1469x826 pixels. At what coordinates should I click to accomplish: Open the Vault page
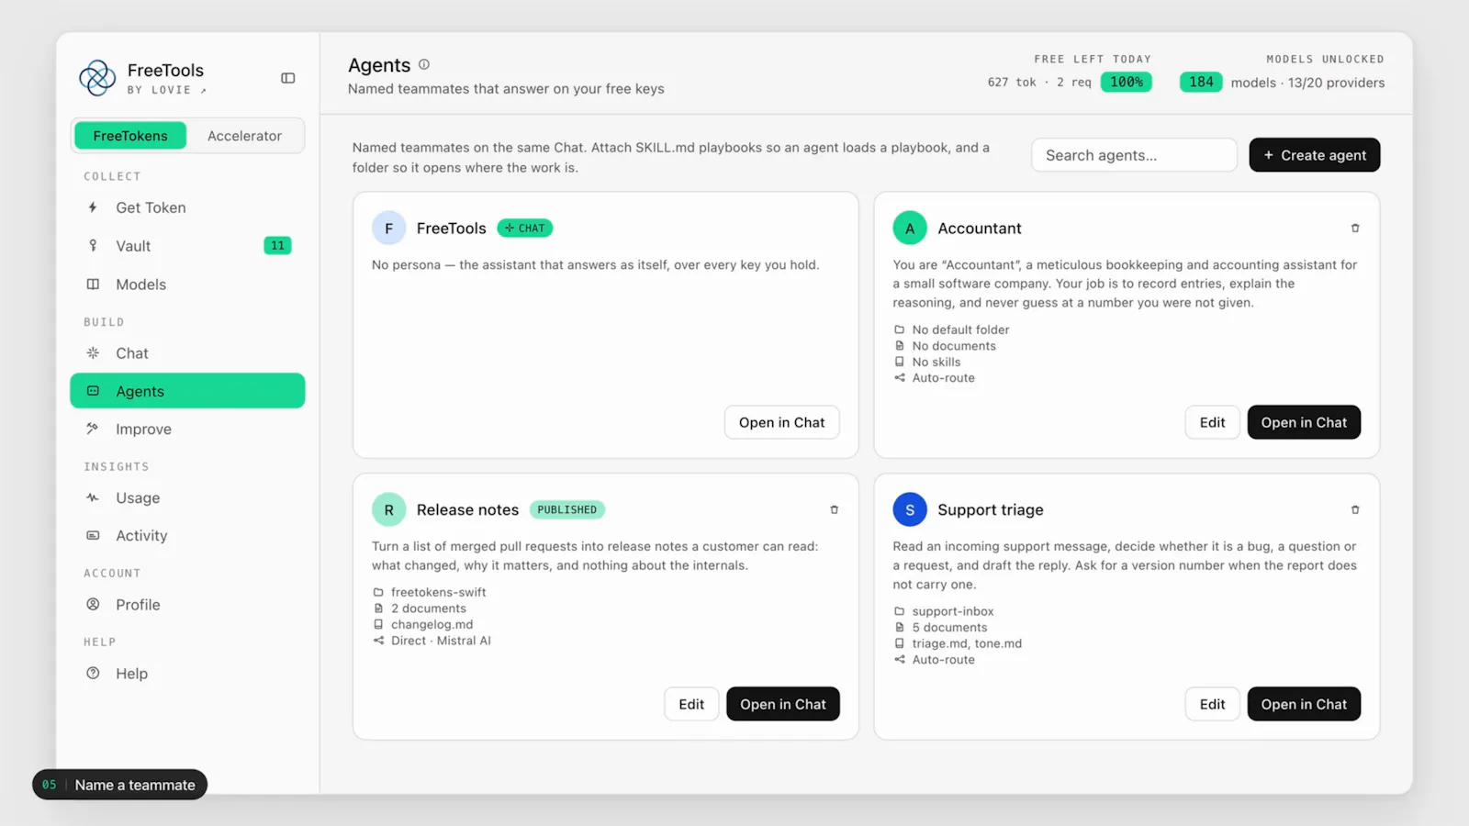187,246
